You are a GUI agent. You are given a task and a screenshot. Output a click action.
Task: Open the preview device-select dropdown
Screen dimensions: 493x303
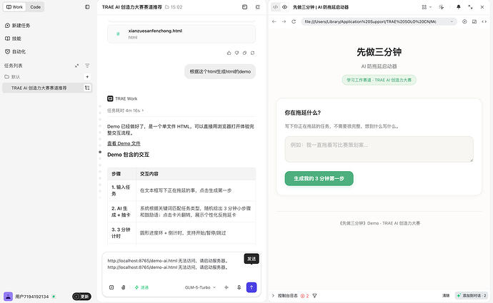click(x=427, y=7)
